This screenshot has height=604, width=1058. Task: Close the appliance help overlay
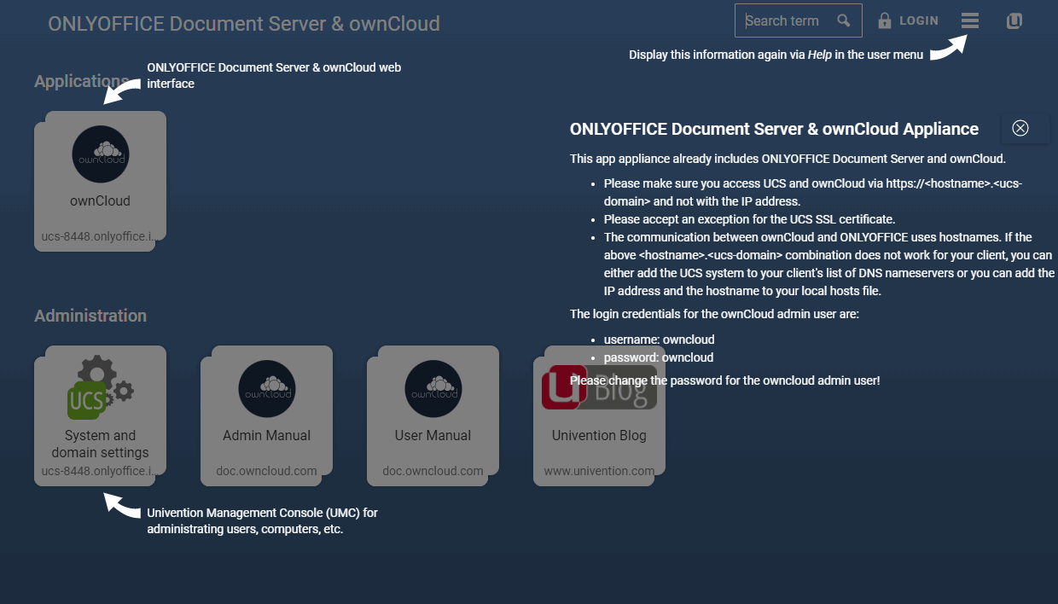pyautogui.click(x=1020, y=128)
